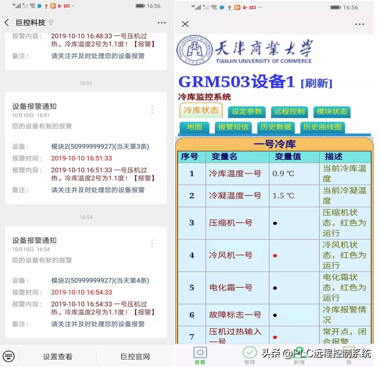Click the 故障标志一号 variable name

[235, 315]
